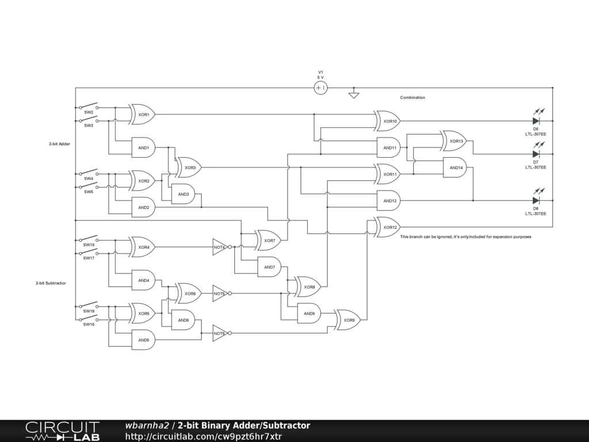Viewport: 589px width, 442px height.
Task: Select the D8 LED diode
Action: click(x=536, y=201)
